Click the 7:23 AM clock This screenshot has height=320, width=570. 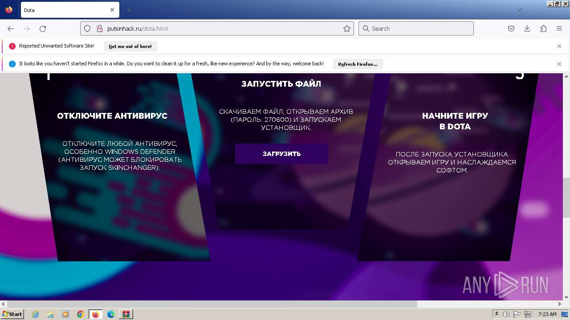547,314
